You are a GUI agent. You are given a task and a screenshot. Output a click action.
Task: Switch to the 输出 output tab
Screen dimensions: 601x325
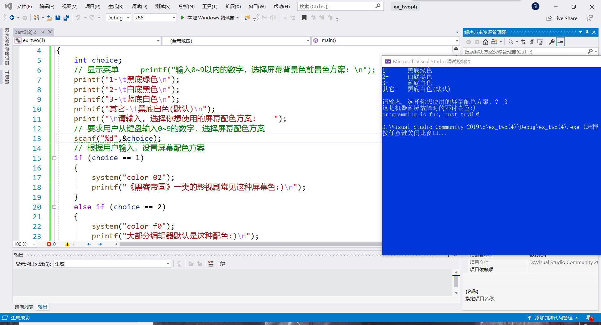pos(43,307)
